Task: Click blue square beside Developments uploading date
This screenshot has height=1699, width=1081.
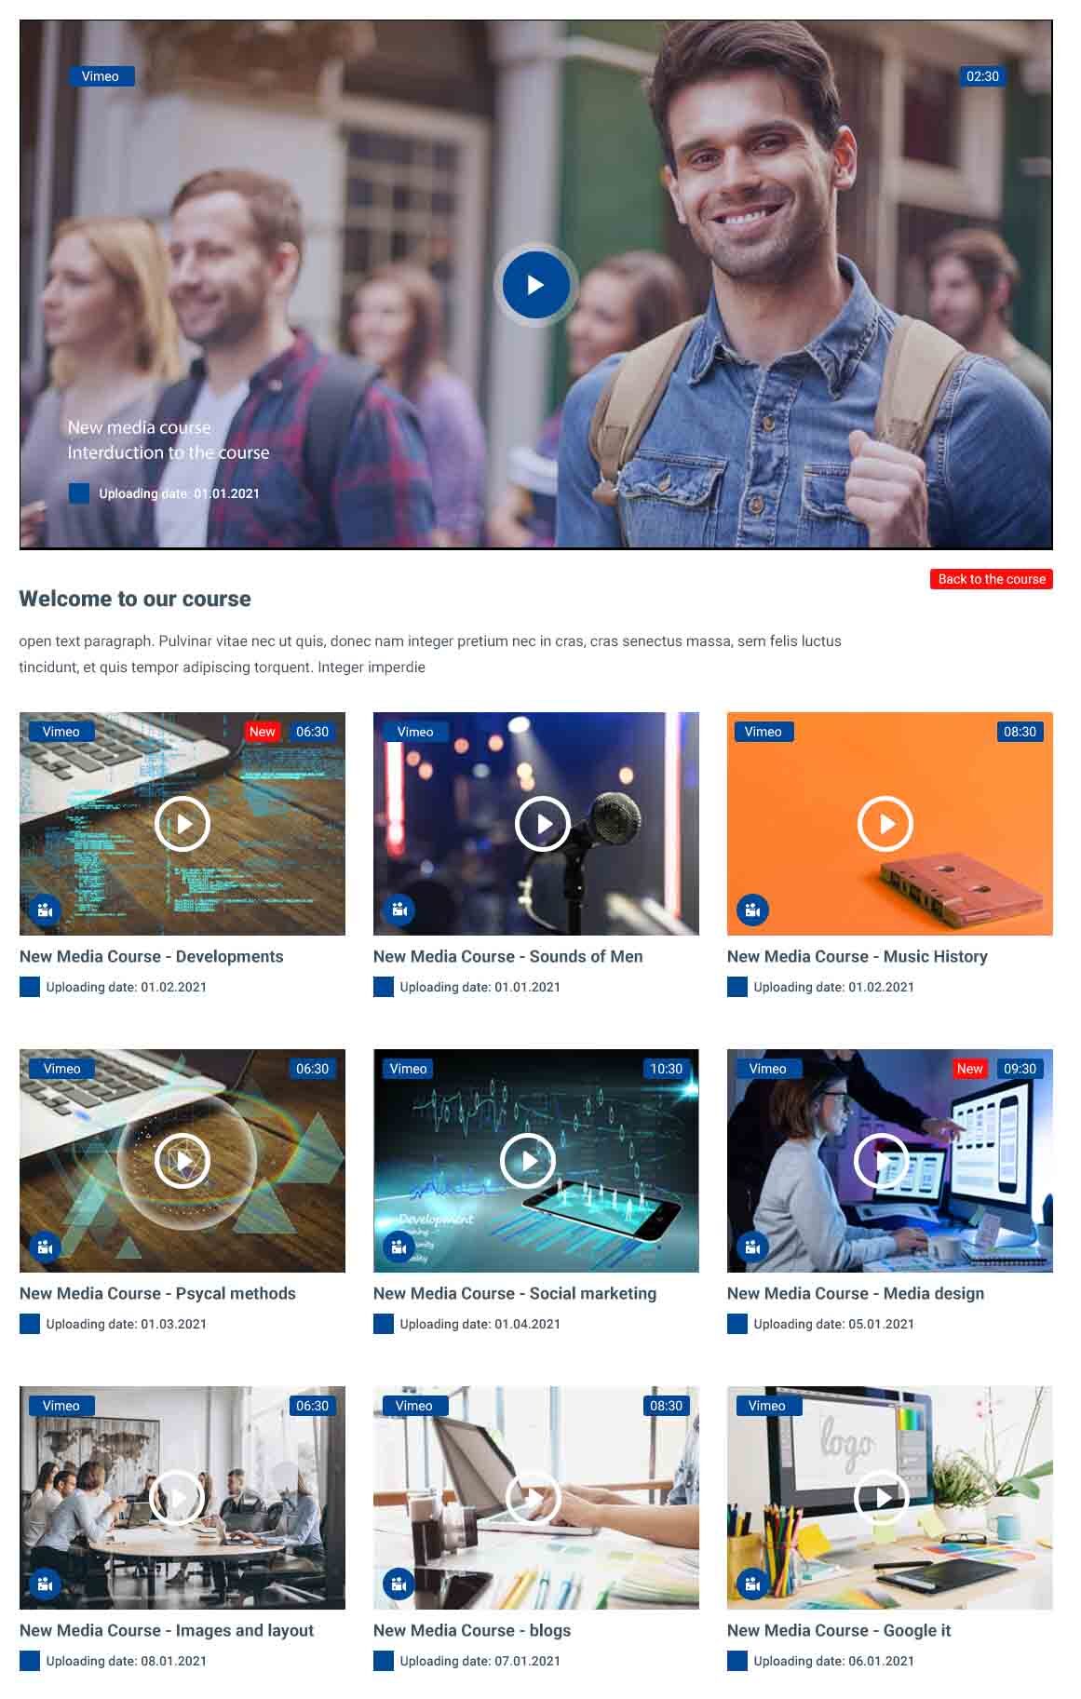Action: pos(30,987)
